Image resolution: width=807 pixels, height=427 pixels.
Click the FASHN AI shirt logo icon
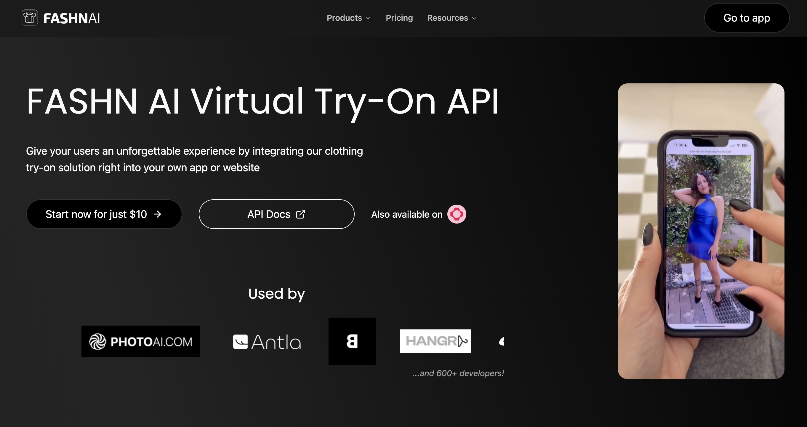(x=29, y=18)
